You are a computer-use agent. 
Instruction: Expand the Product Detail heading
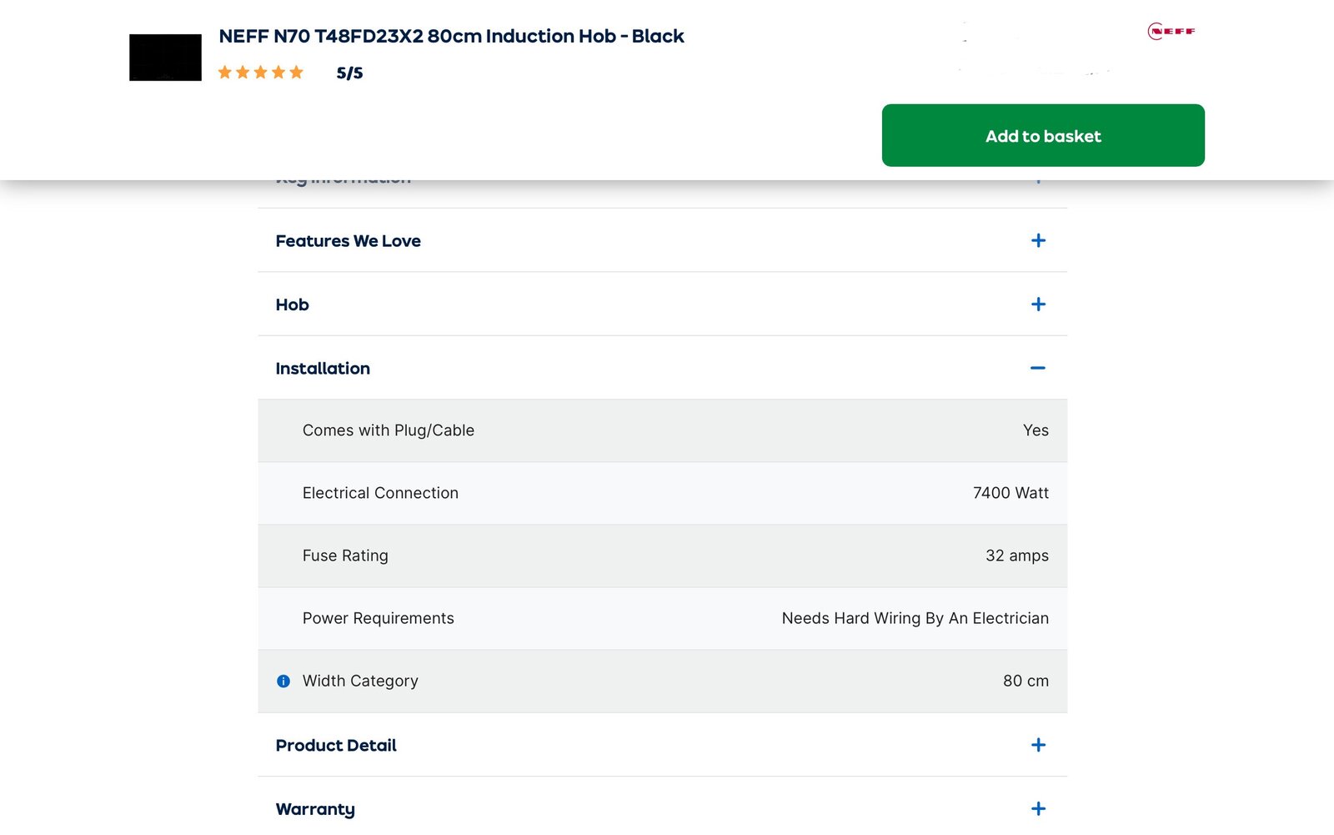336,745
